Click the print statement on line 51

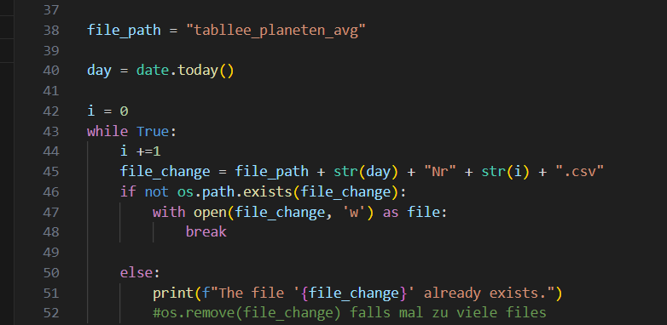click(357, 294)
